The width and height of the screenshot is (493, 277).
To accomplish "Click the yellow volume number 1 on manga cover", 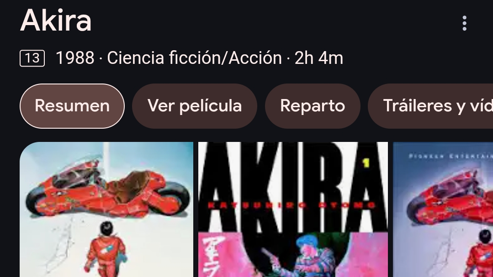I will click(366, 163).
